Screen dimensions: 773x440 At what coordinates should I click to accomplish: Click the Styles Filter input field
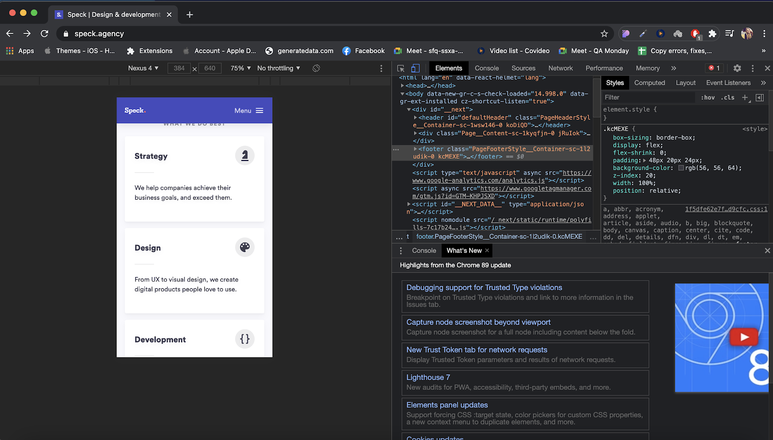(x=648, y=97)
